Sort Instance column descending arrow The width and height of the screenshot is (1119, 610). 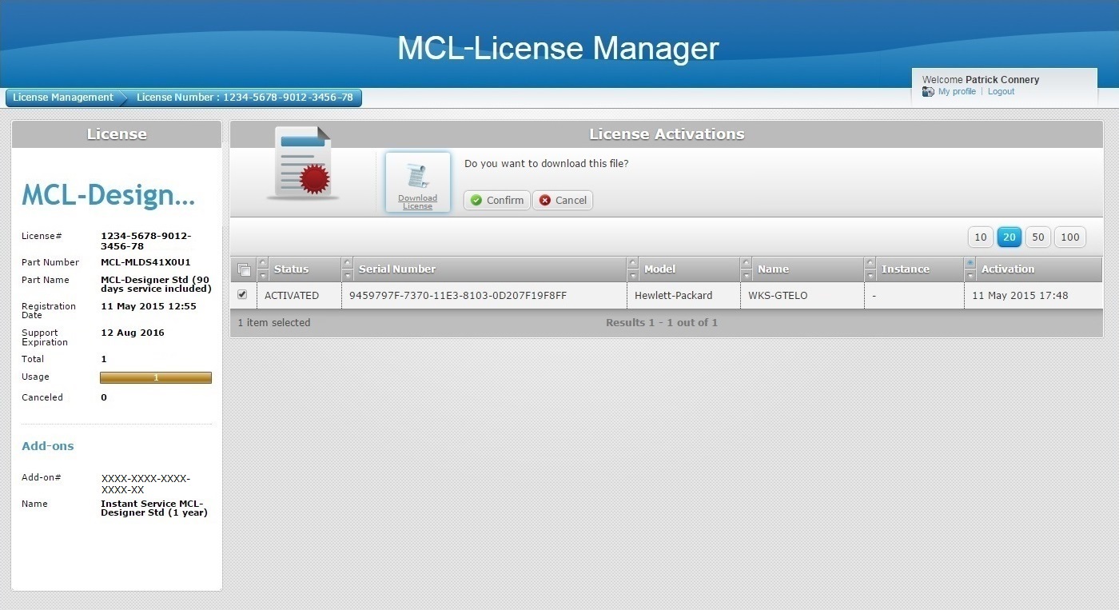coord(870,276)
